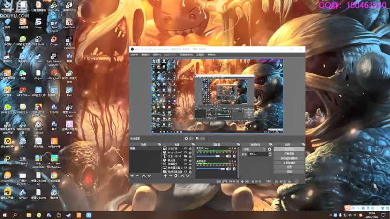Open 麦克风/Aux audio settings gear

coord(234,156)
